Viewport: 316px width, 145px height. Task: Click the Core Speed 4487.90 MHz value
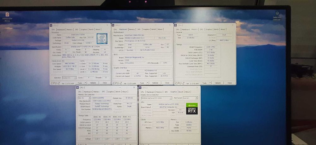click(70, 64)
